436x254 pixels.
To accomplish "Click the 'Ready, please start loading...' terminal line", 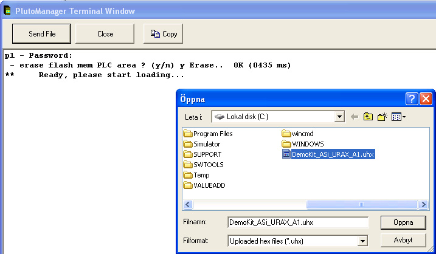I will click(x=111, y=75).
